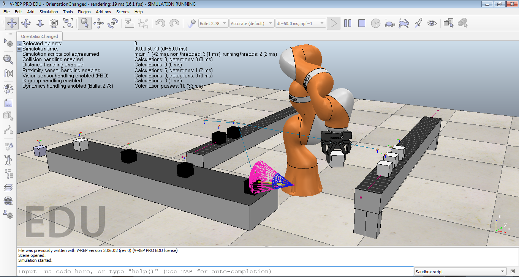519x277 pixels.
Task: Click the start/resume simulation play button
Action: click(334, 23)
